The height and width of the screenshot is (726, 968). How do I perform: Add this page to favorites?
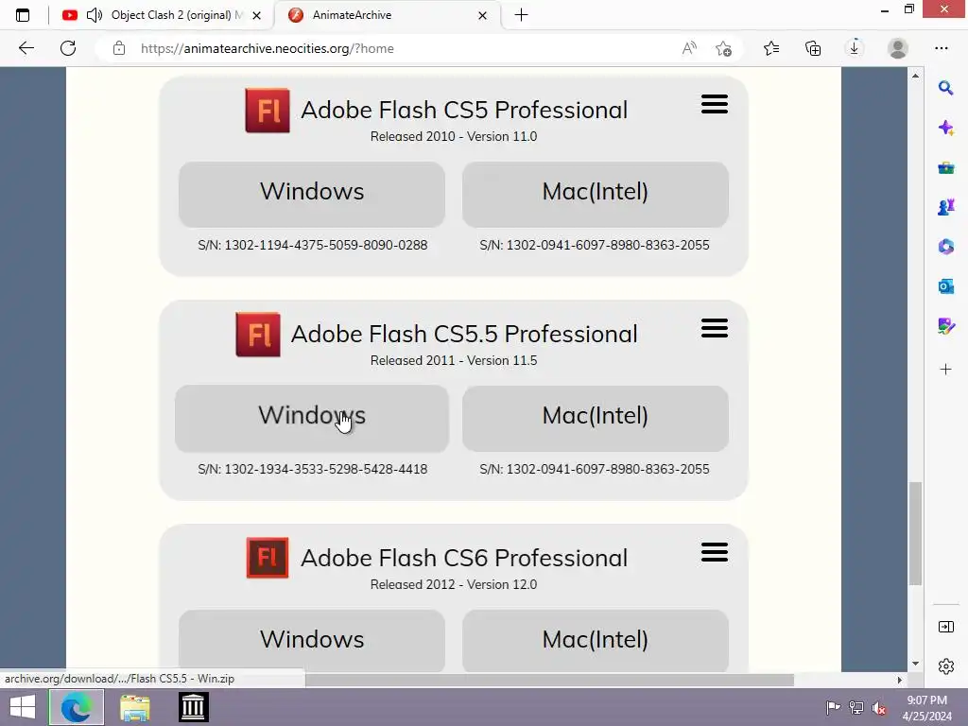pos(723,48)
